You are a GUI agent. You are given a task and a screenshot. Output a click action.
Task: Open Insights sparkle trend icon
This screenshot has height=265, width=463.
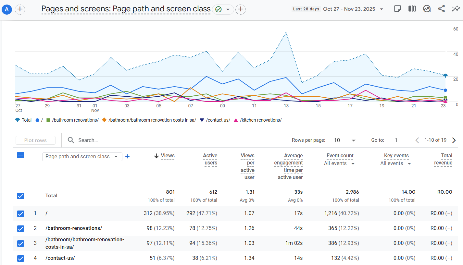point(456,9)
